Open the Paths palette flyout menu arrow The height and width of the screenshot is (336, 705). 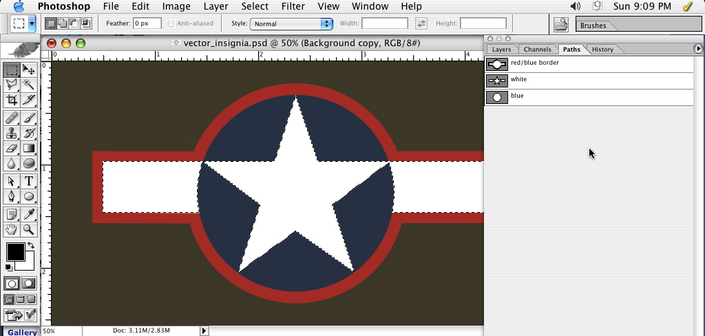pos(698,49)
